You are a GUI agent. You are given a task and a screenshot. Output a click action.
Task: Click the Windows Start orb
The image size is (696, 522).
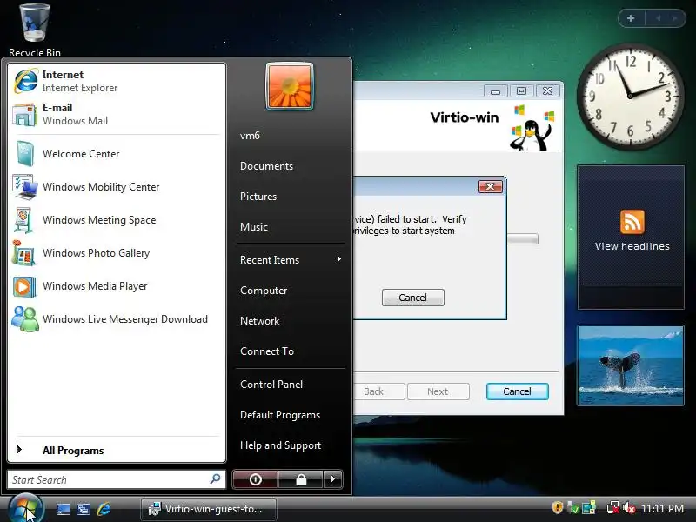point(25,509)
